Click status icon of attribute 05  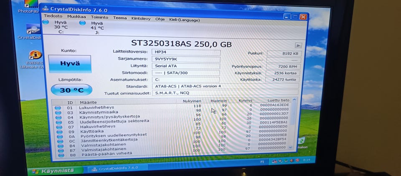point(59,122)
